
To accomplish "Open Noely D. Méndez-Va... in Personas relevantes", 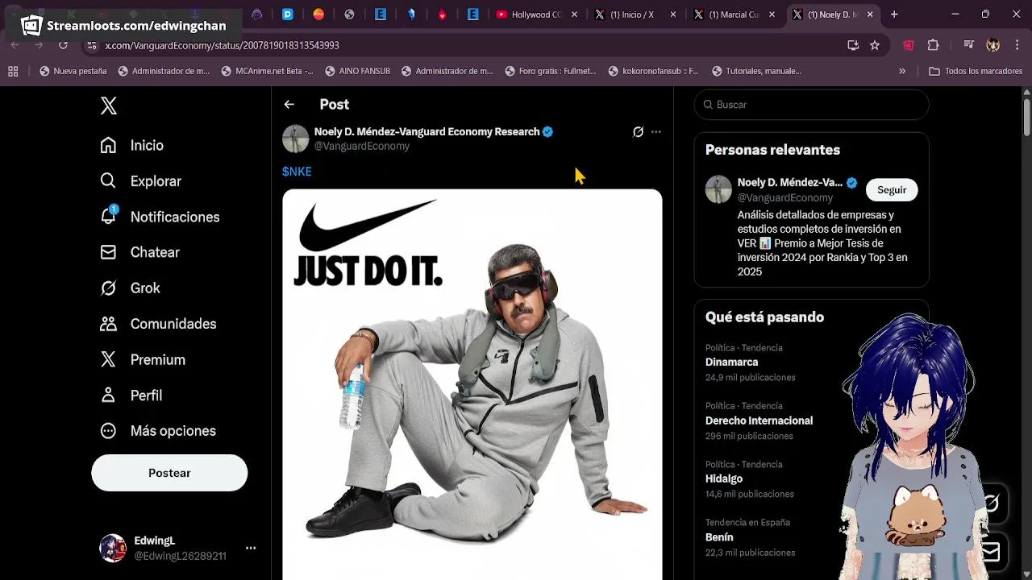I will pos(790,183).
